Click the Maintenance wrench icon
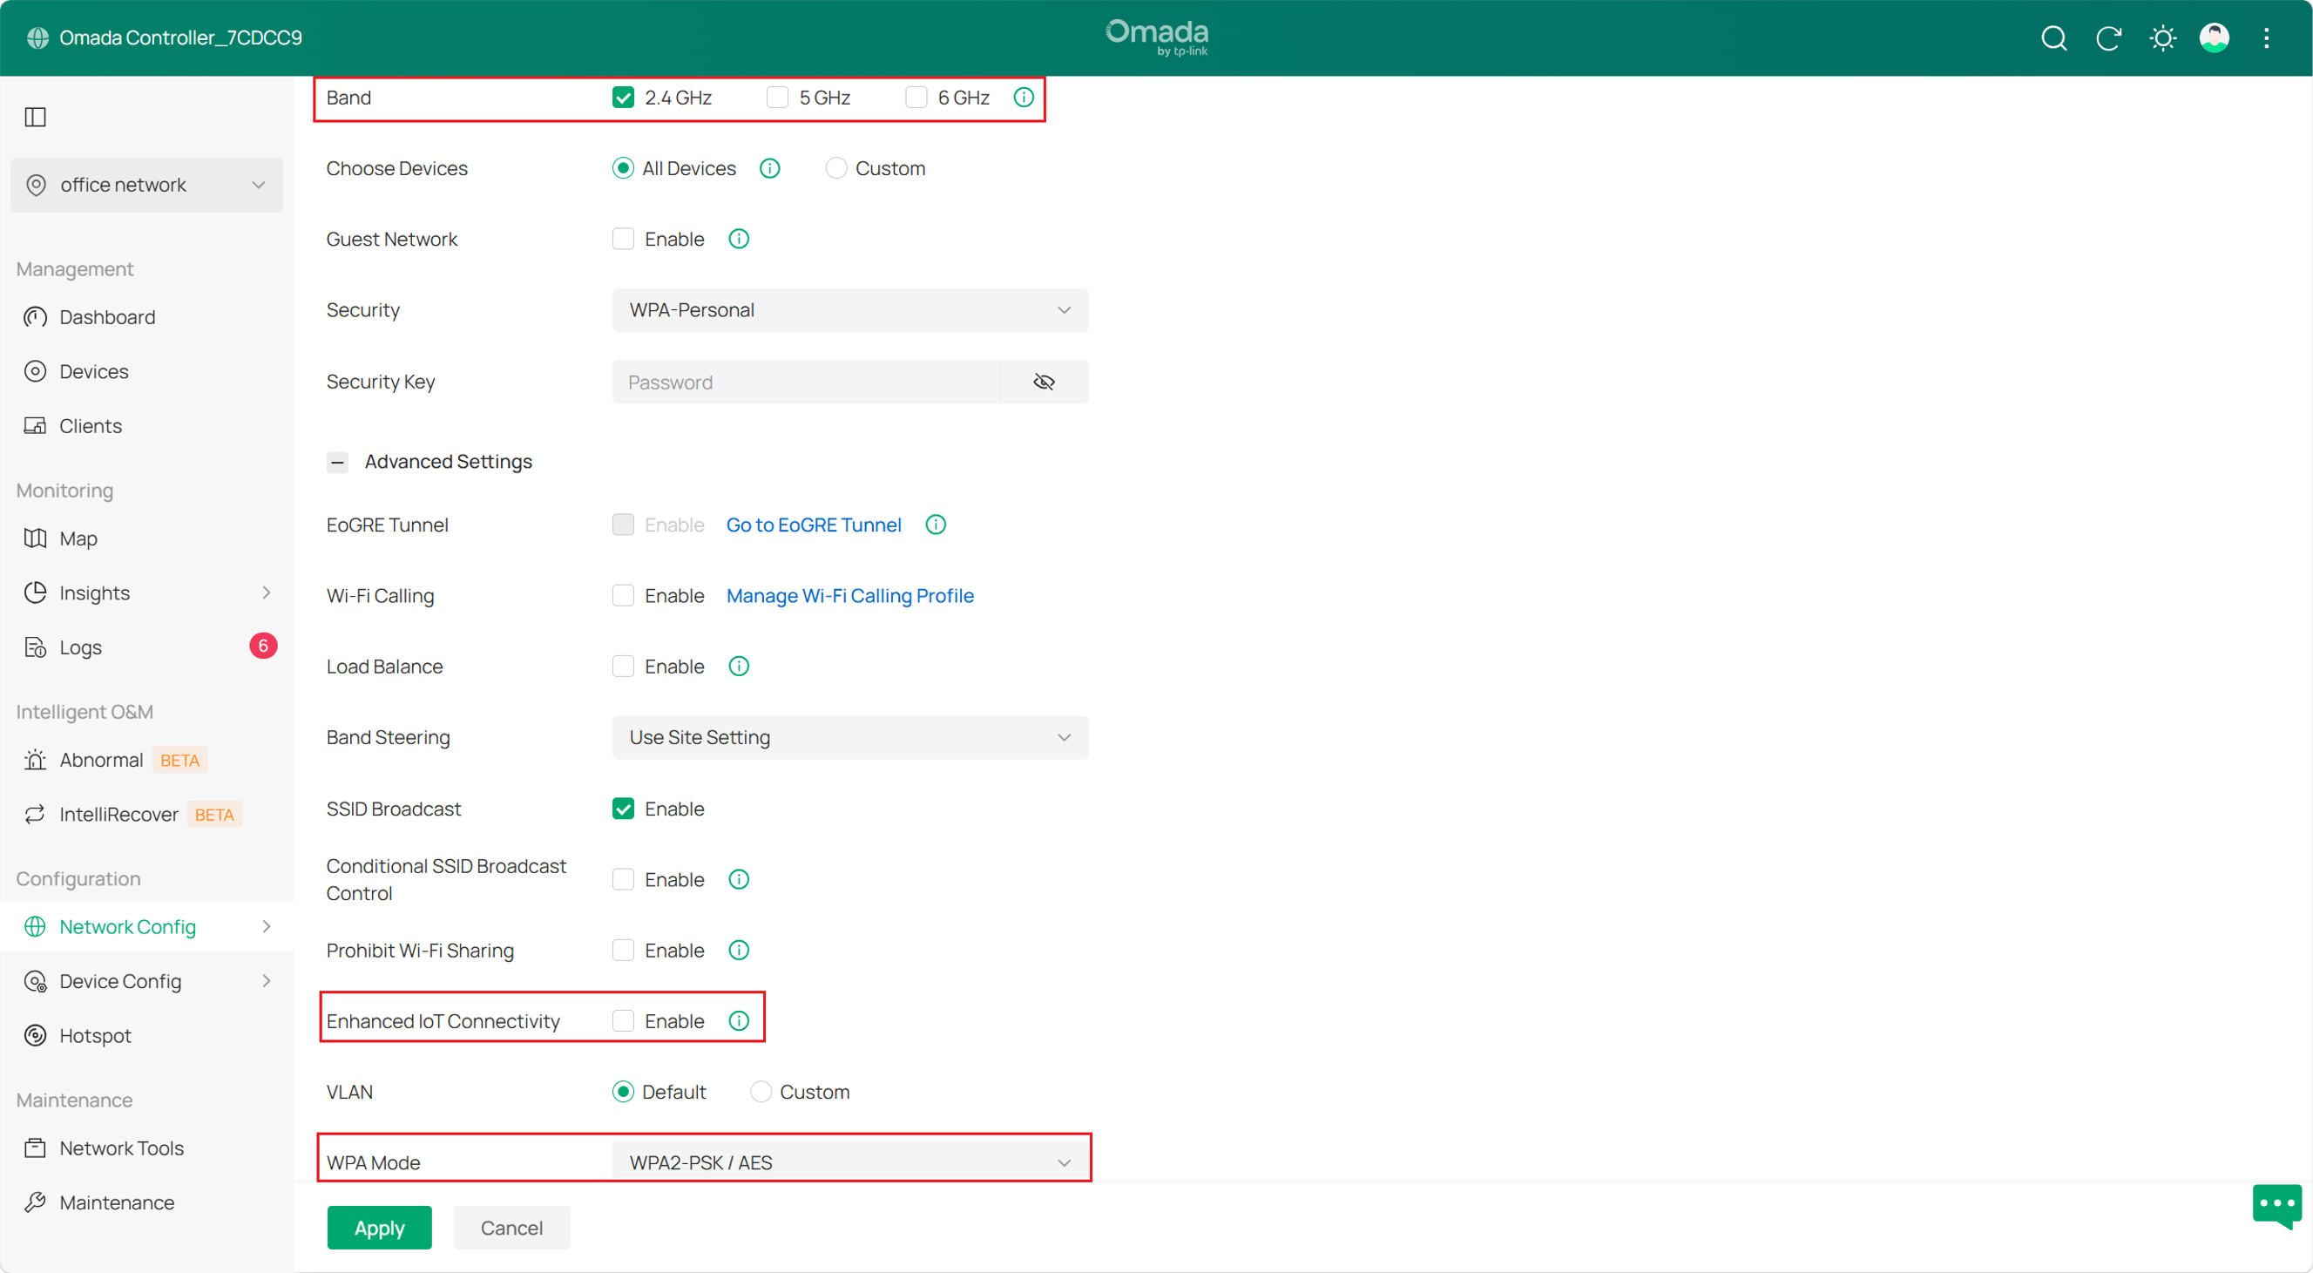 point(35,1202)
